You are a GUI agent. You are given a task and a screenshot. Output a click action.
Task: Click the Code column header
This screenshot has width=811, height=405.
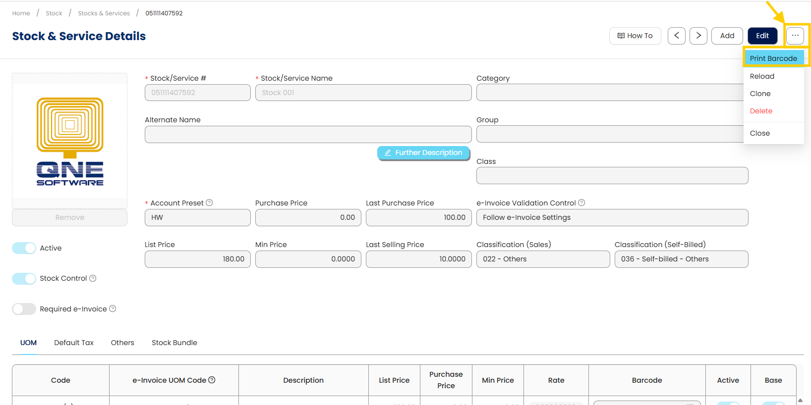click(60, 380)
